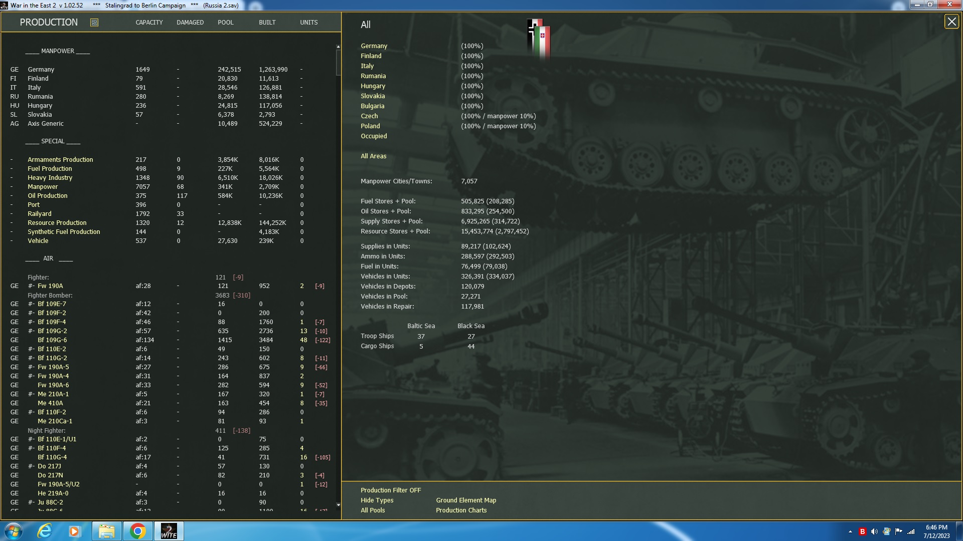Click the volume speaker tray icon
963x541 pixels.
874,531
